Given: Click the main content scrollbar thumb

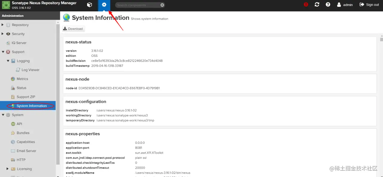Looking at the screenshot, I should (x=382, y=39).
